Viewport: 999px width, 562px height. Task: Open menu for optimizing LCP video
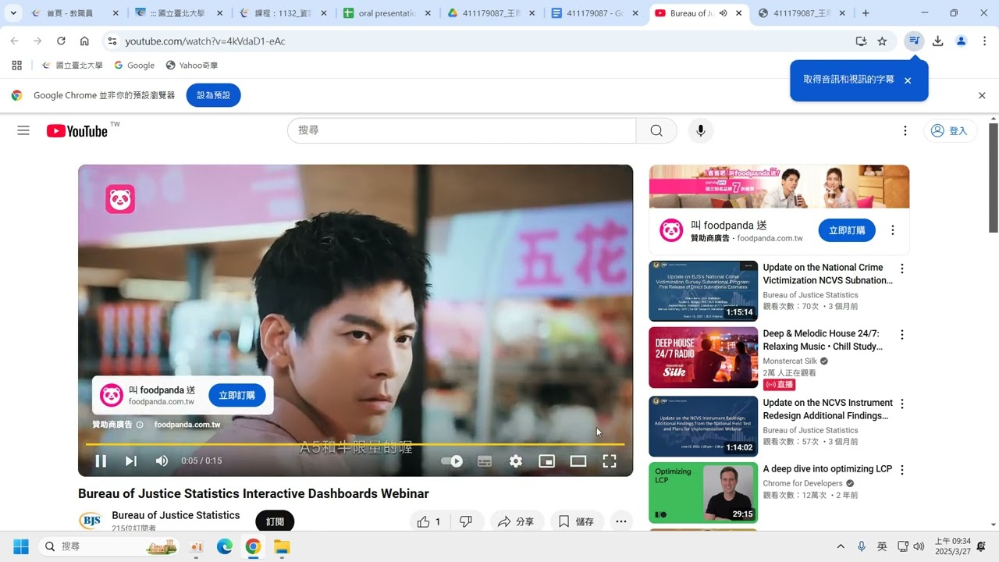tap(902, 470)
